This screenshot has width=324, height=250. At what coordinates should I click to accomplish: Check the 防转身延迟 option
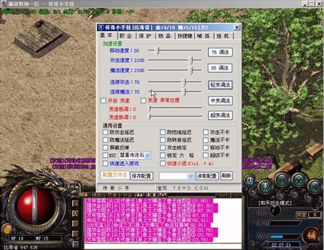click(163, 140)
